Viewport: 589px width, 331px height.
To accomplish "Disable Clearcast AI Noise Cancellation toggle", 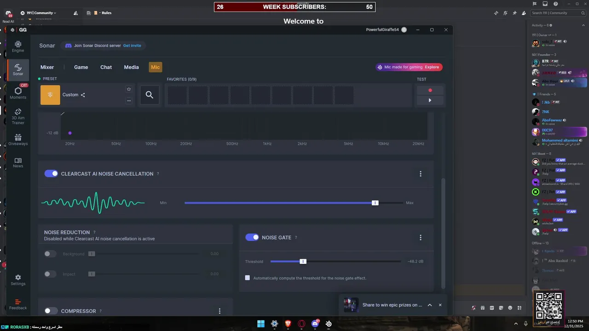I will [51, 174].
